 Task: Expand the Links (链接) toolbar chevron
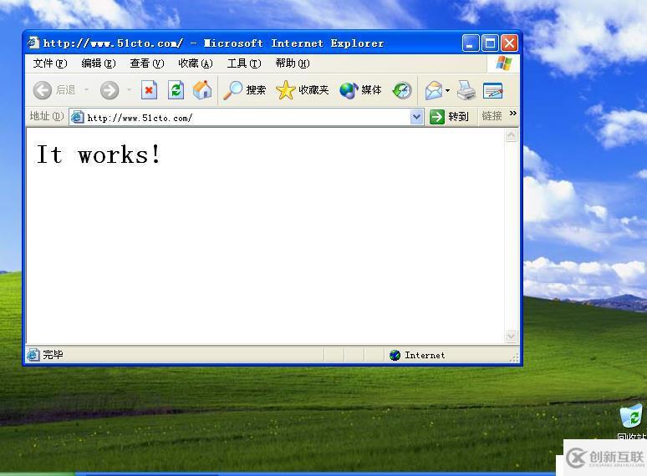coord(513,113)
